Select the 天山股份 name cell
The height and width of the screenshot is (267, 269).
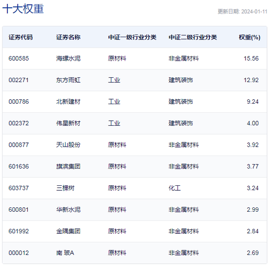68,145
